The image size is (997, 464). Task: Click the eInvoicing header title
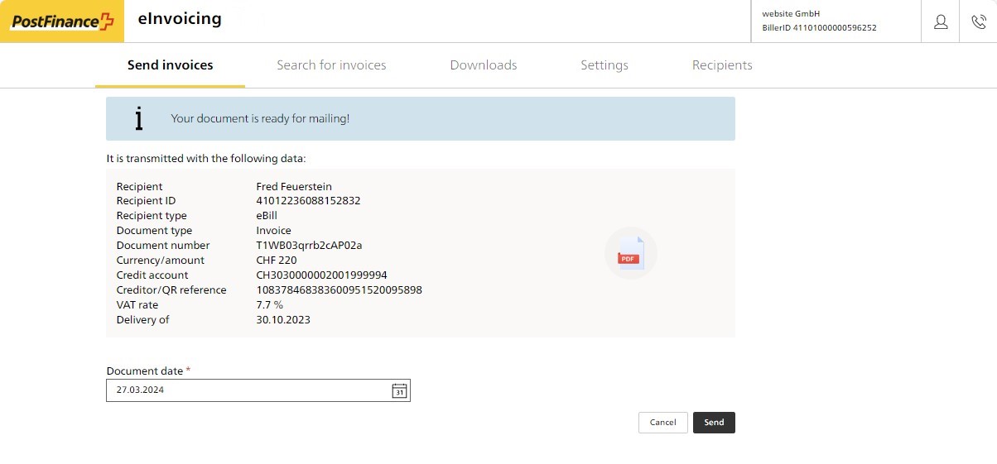coord(180,18)
